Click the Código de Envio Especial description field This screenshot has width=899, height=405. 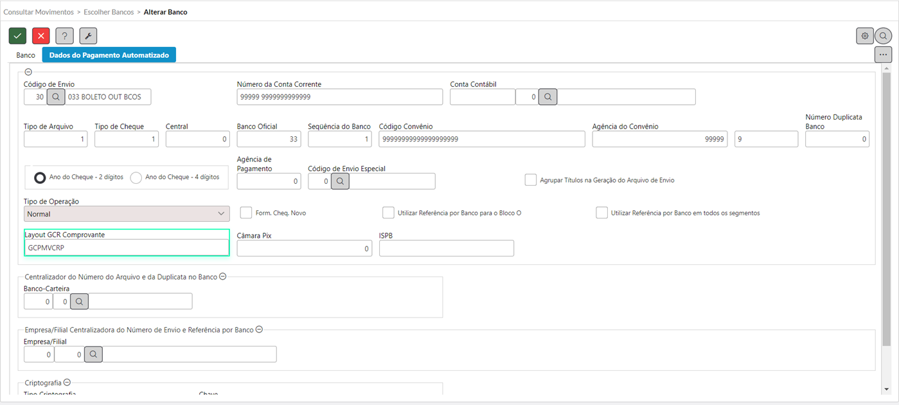tap(393, 181)
